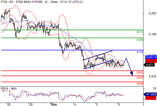Viewport: 157px width, 106px height.
Task: Click the RSI14 - 9MA indicator label
Action: [9, 89]
